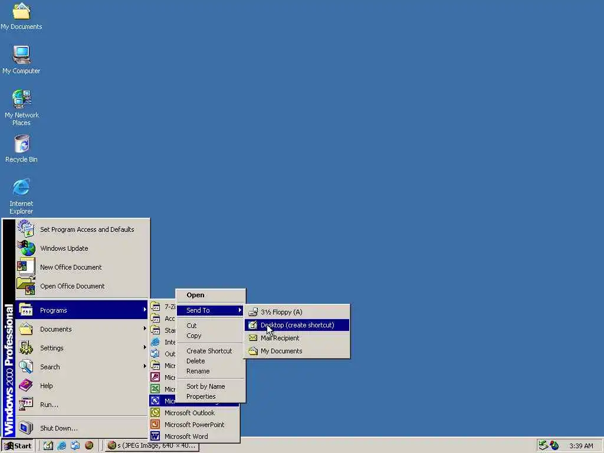Screen dimensions: 604x453
Task: Choose Create Shortcut in context menu
Action: coord(211,351)
